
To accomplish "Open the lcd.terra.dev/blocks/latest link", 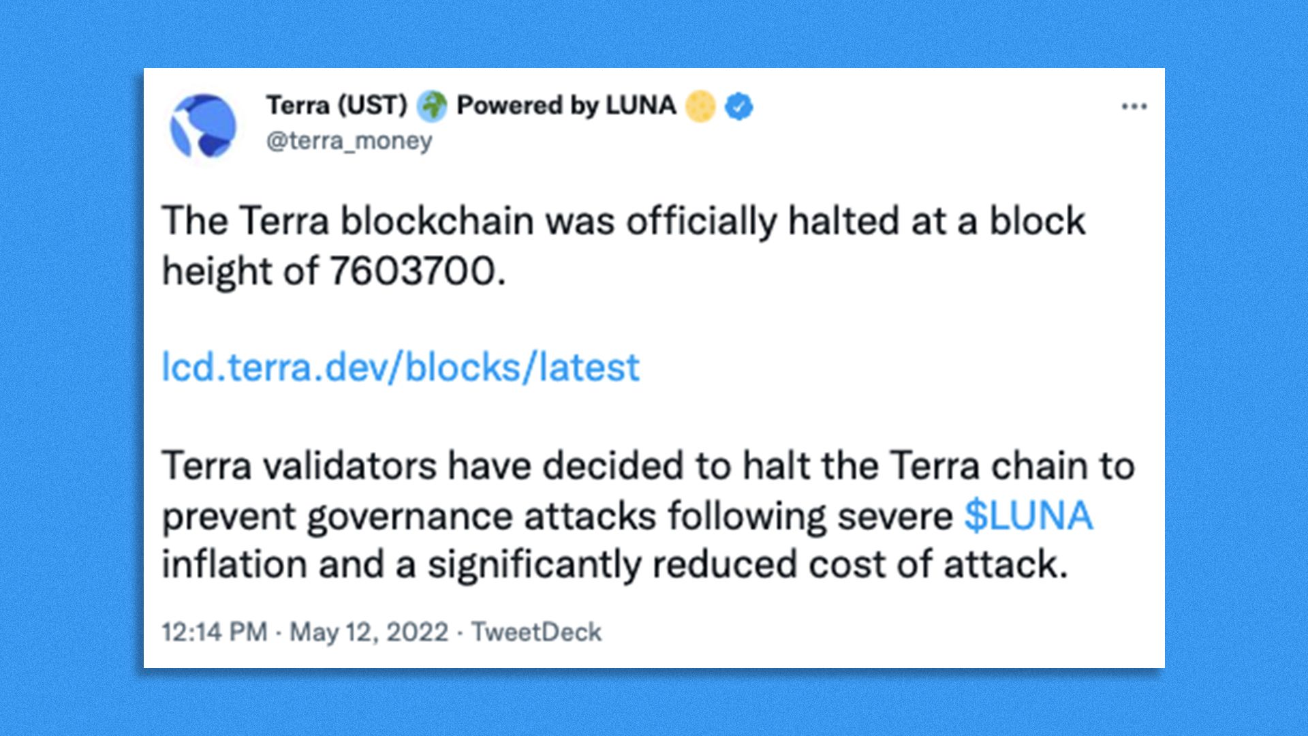I will click(x=401, y=367).
